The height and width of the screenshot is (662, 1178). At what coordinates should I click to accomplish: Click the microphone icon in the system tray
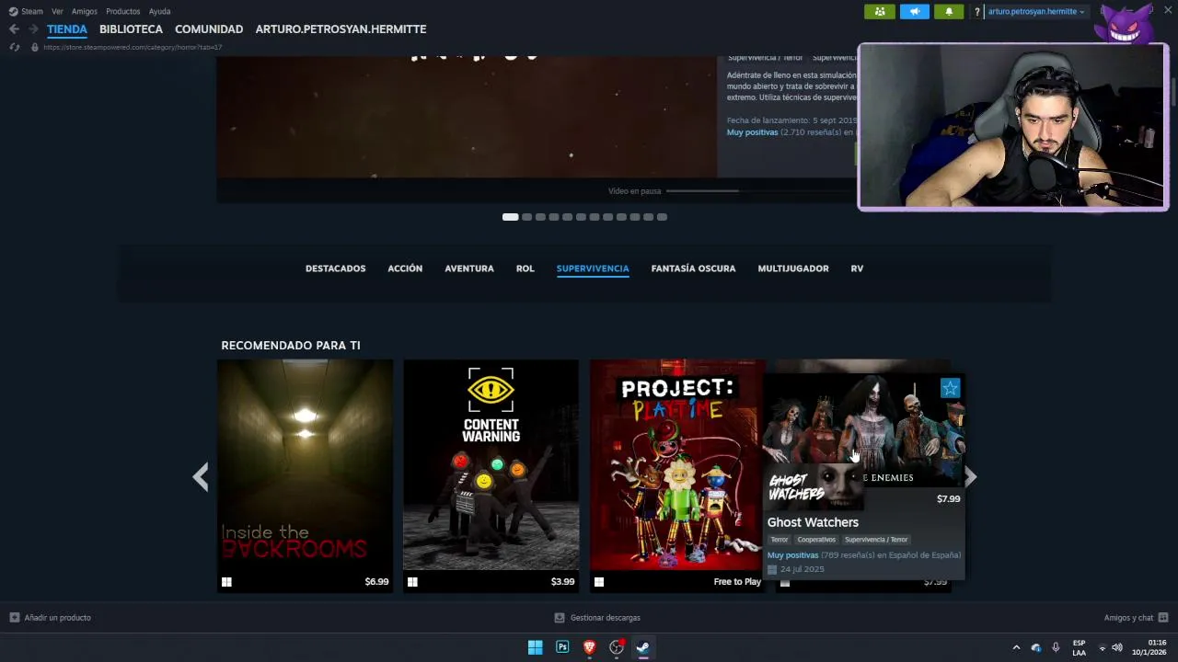[x=1056, y=647]
